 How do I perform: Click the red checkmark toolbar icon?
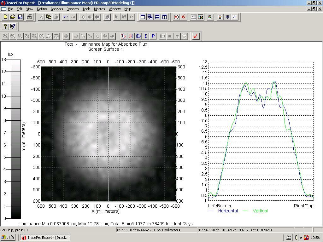tap(196, 36)
